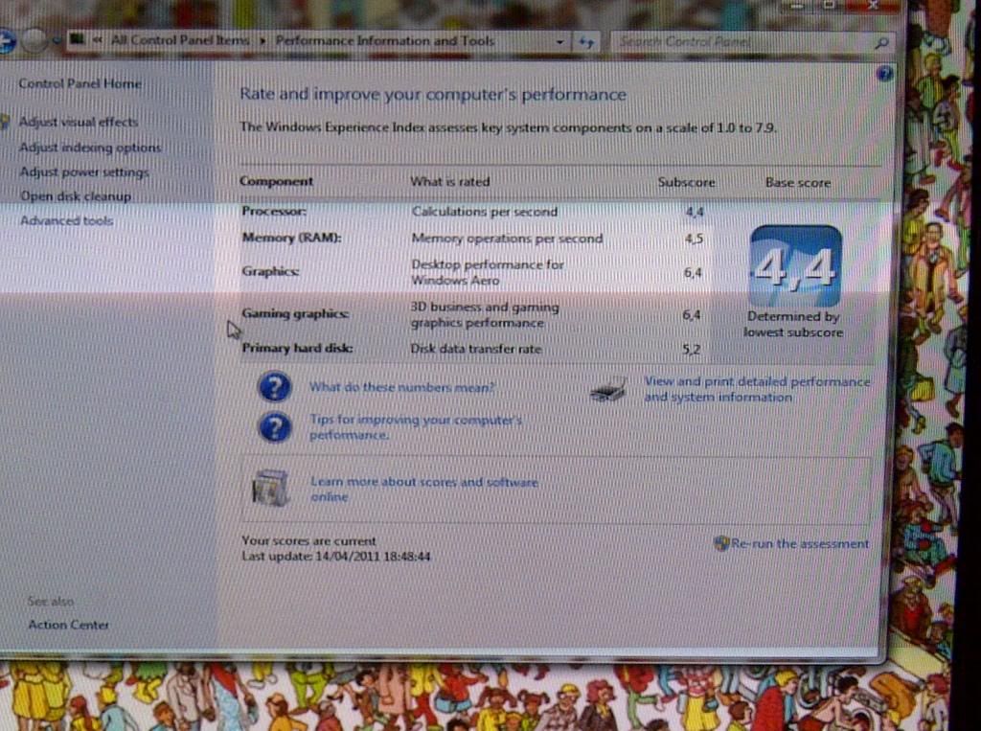981x731 pixels.
Task: Click in the Search Control Panel field
Action: [x=751, y=42]
